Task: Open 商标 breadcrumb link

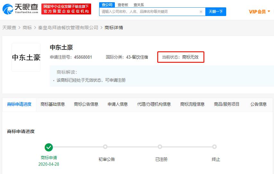Action: [x=27, y=28]
